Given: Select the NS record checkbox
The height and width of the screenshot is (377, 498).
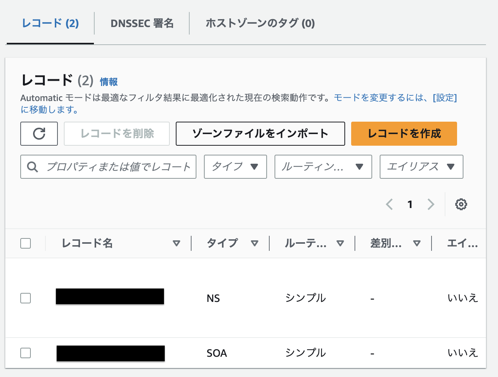Looking at the screenshot, I should click(x=26, y=298).
